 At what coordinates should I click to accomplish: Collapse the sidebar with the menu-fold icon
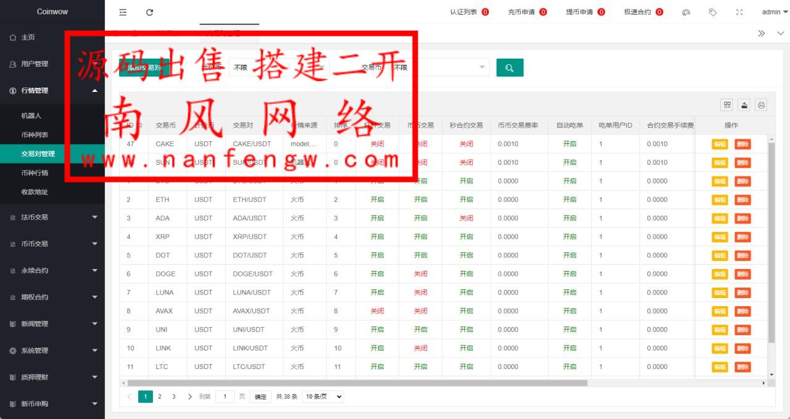123,12
